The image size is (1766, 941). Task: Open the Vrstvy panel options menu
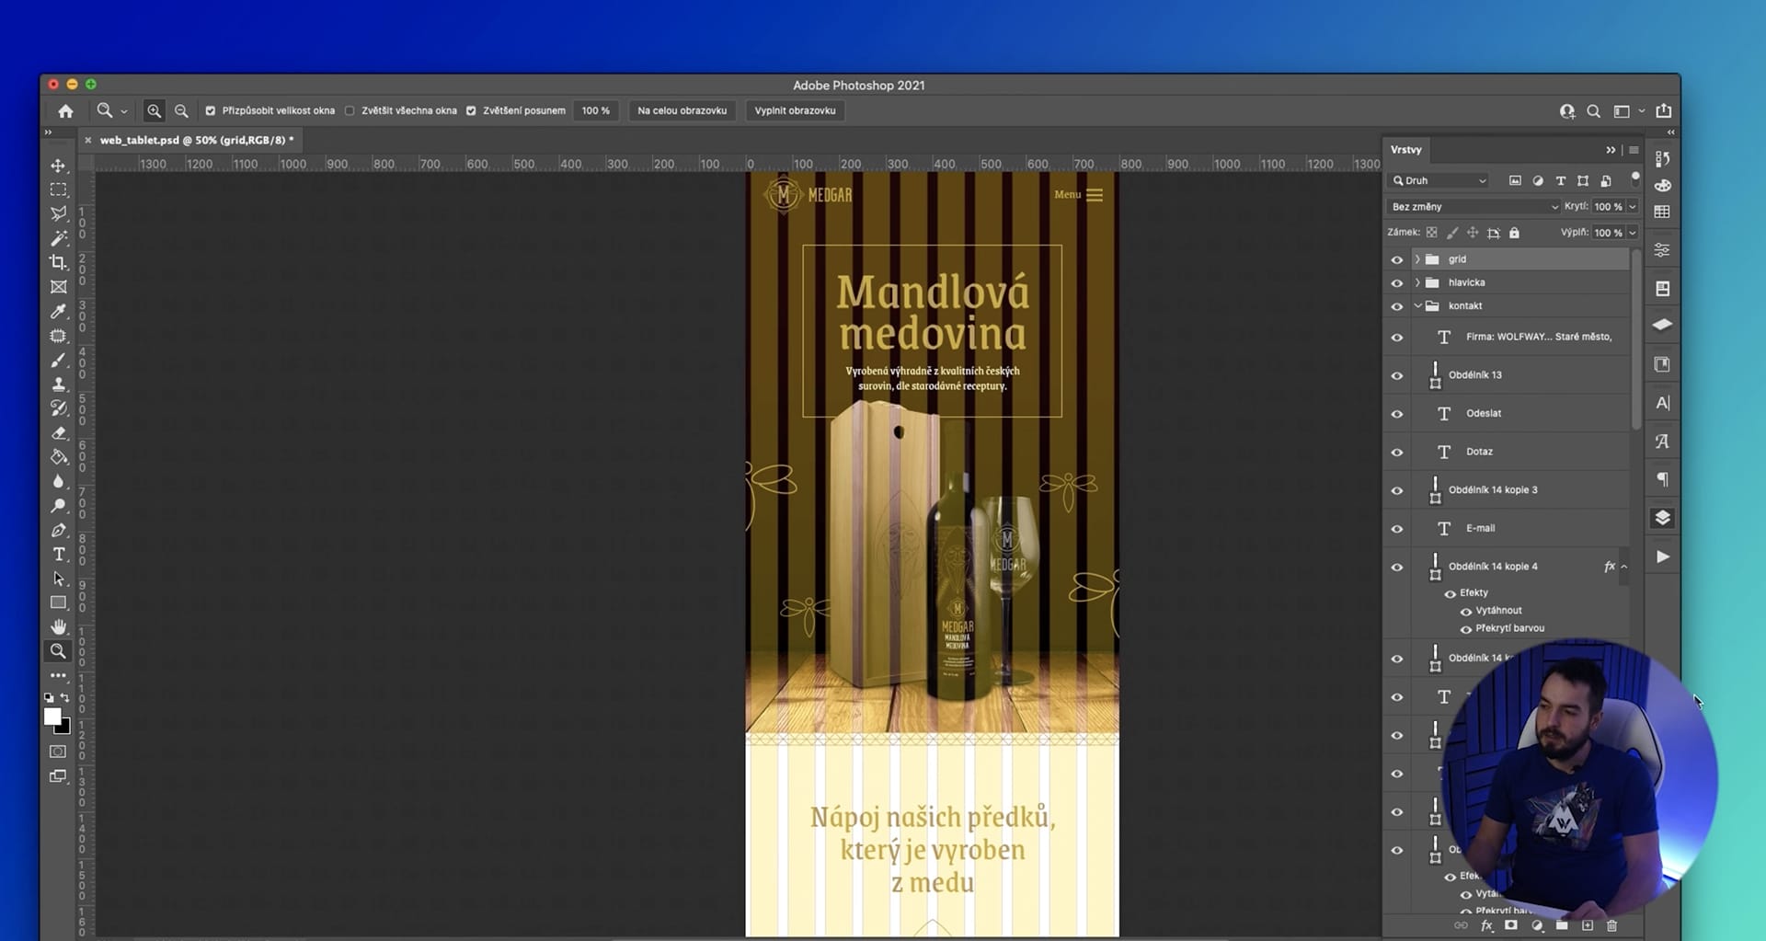1634,150
